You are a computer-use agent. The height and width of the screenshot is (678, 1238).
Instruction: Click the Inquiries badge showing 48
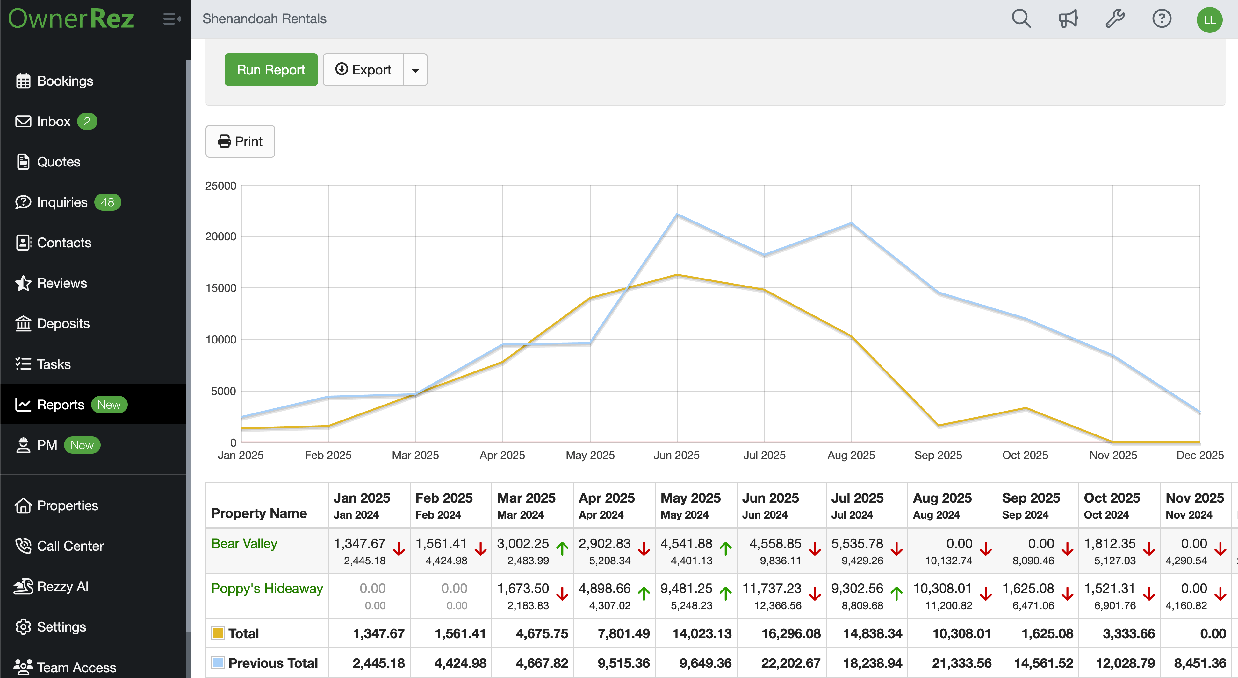coord(108,202)
